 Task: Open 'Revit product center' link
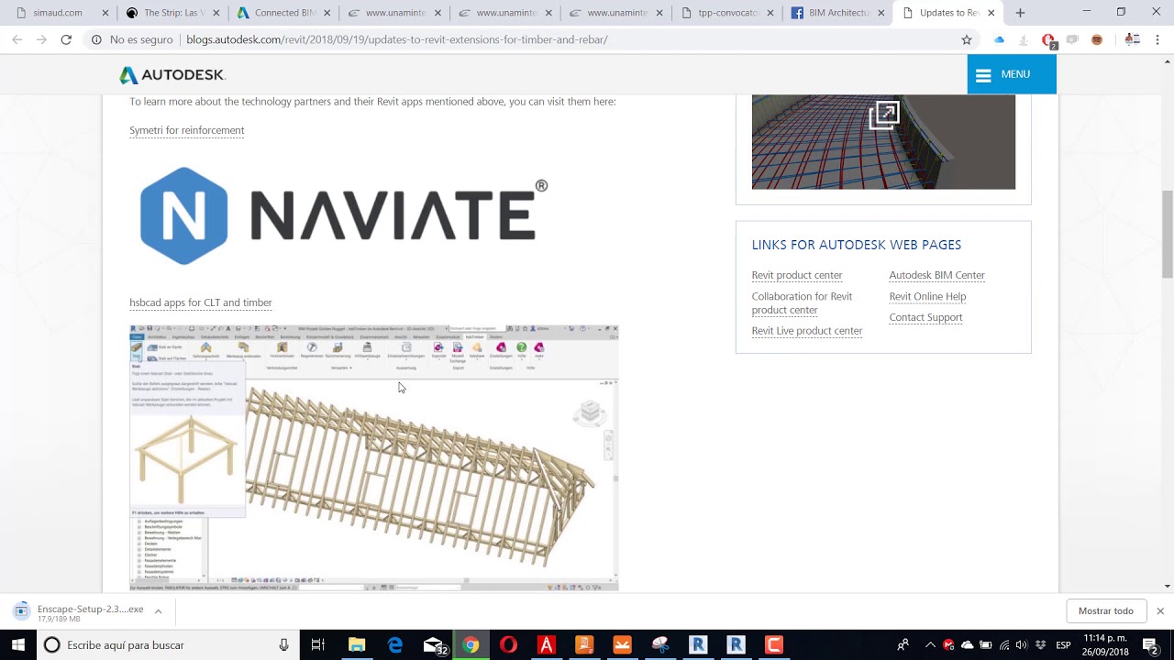(x=797, y=275)
